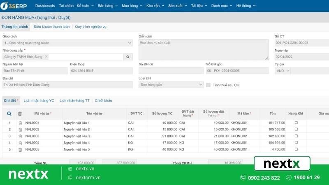Viewport: 329px width, 185px height.
Task: Check Hàng KM box for NVL0001 row
Action: pyautogui.click(x=296, y=123)
